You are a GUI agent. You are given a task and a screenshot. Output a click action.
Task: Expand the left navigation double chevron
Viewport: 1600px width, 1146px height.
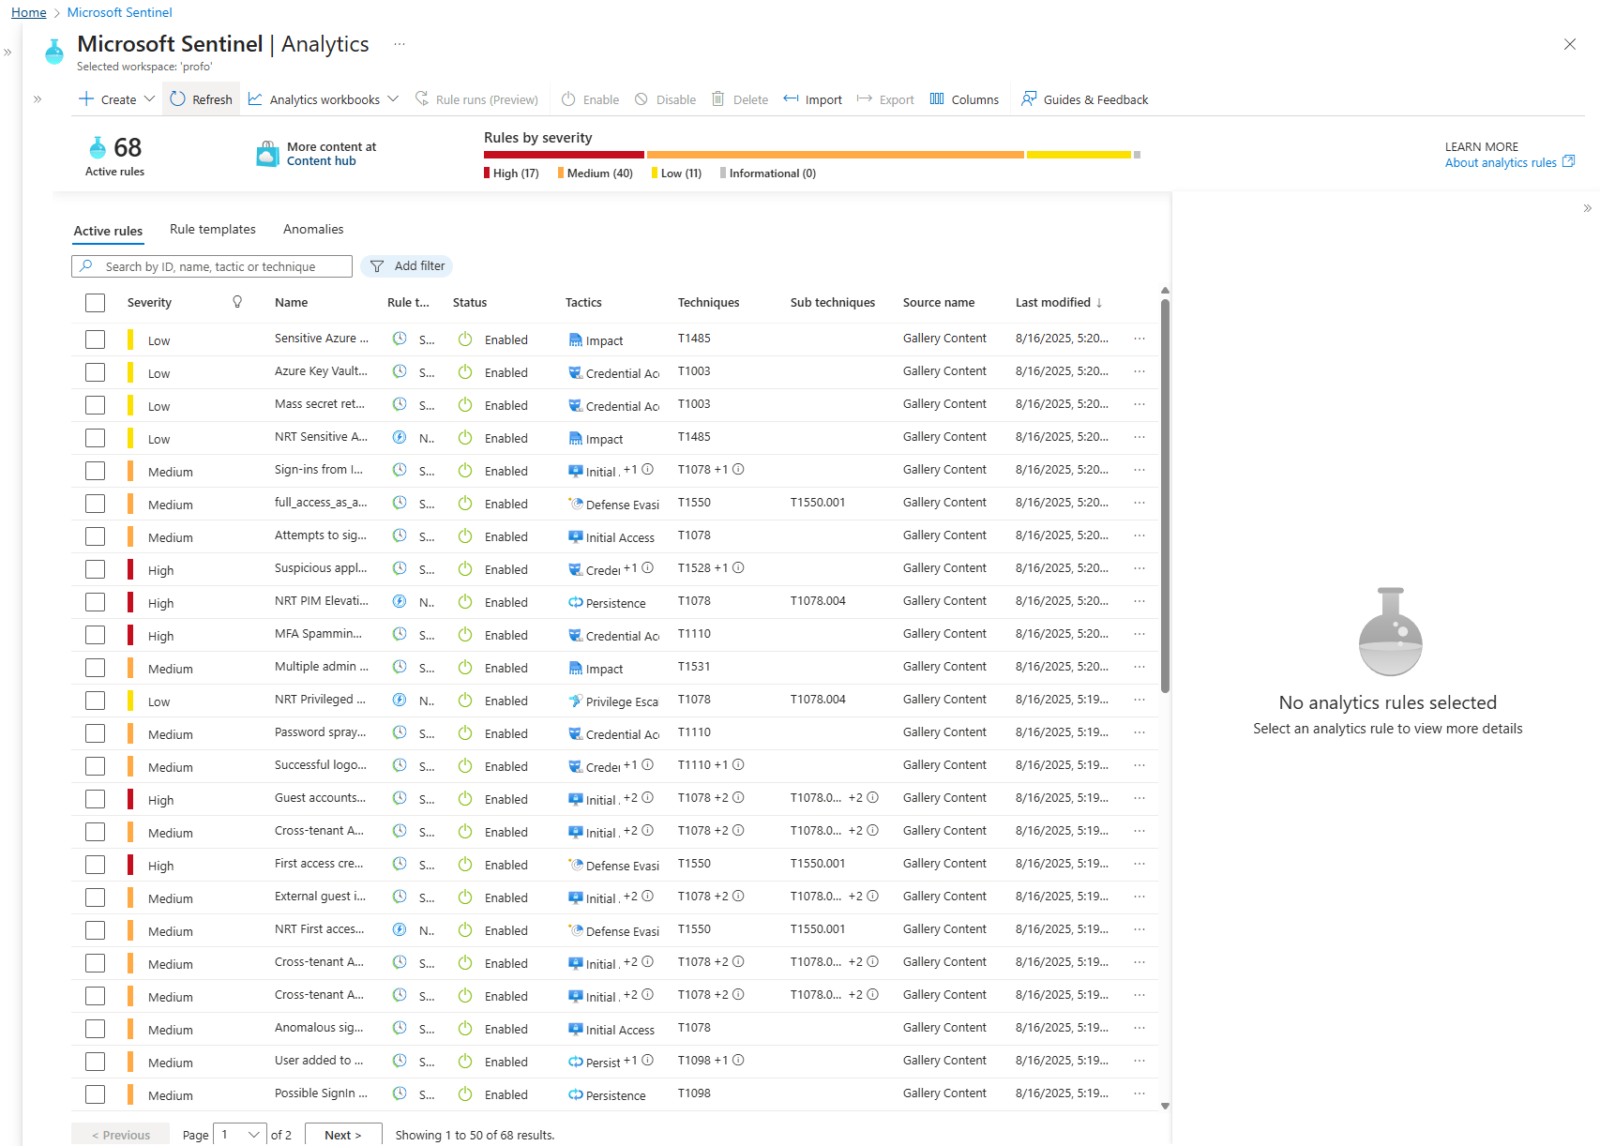point(8,53)
